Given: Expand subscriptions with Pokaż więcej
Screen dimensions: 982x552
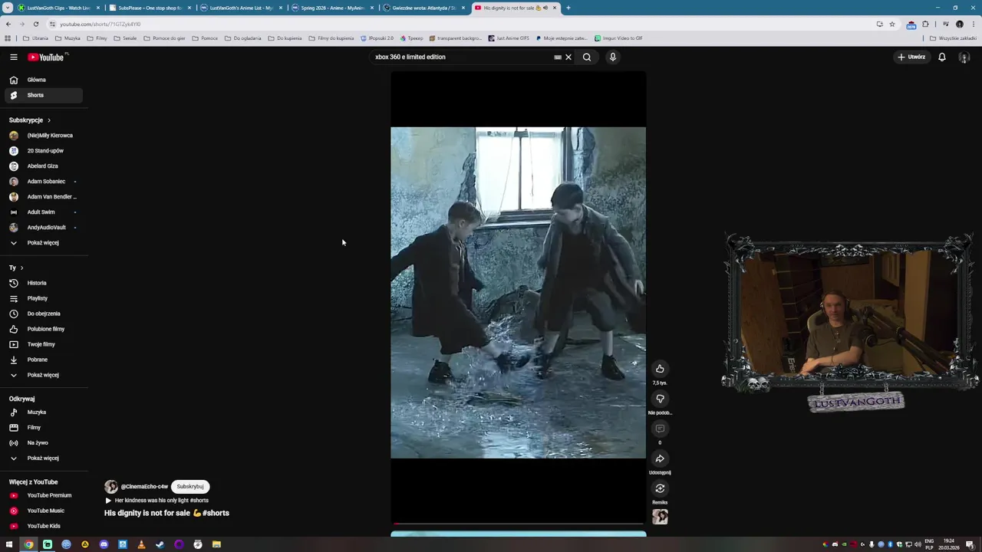Looking at the screenshot, I should [42, 242].
